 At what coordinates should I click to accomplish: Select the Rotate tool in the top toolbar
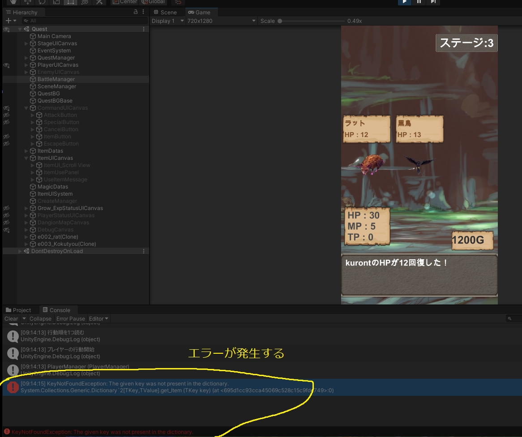[x=42, y=2]
